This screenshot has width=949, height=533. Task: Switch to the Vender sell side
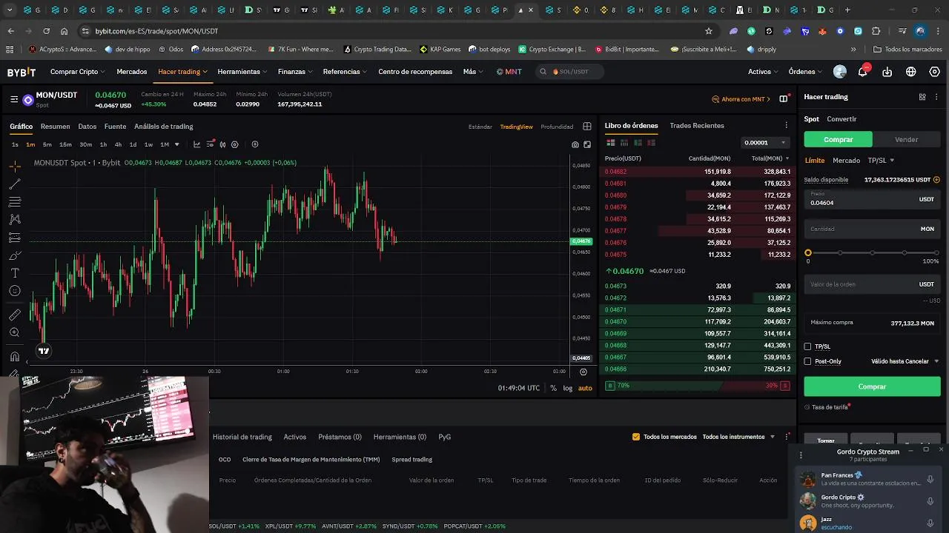(907, 139)
